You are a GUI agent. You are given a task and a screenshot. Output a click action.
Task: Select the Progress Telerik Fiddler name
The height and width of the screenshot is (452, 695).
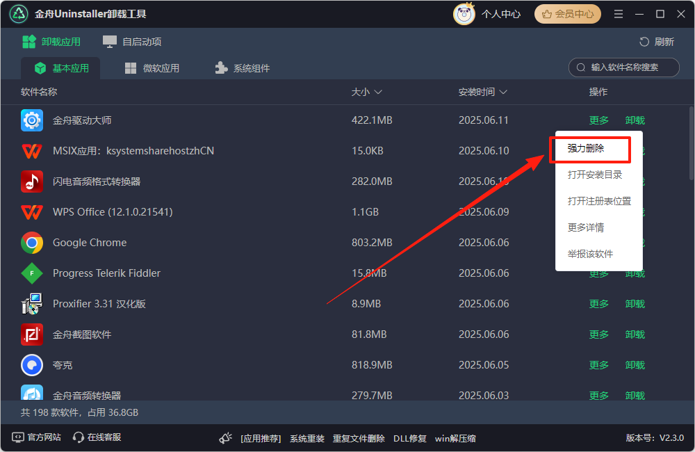106,273
